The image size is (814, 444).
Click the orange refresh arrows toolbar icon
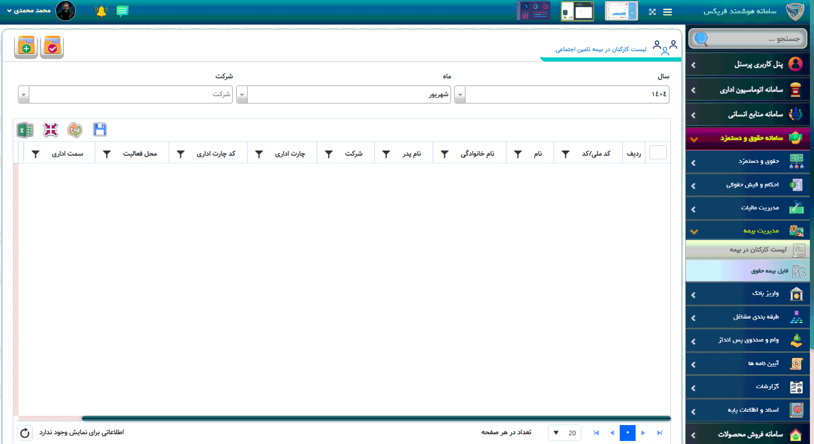75,130
